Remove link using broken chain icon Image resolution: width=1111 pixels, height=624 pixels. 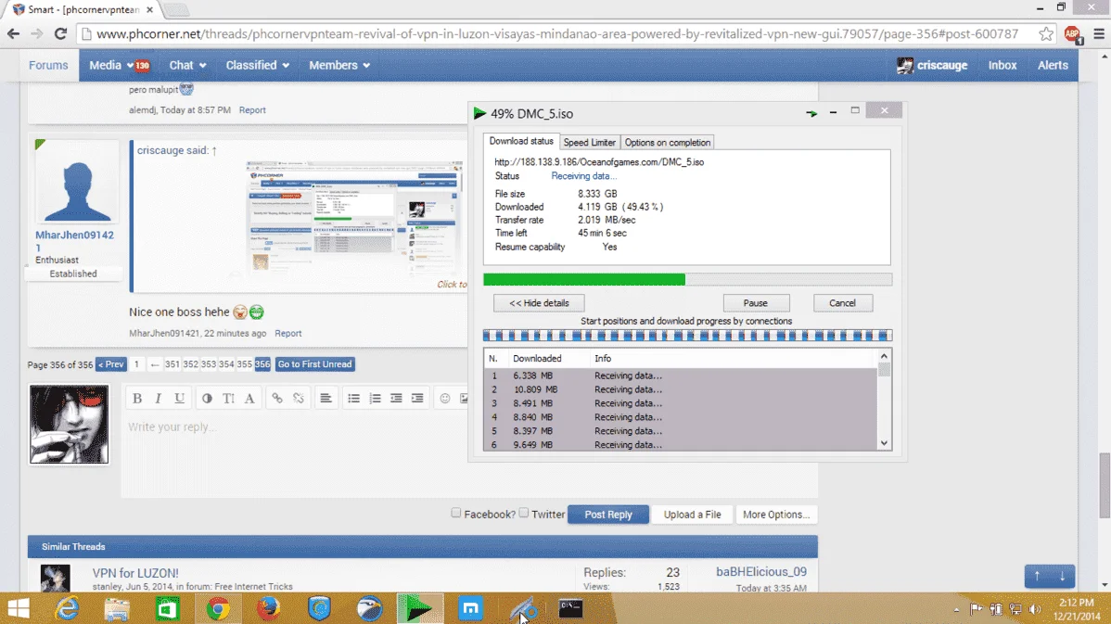click(299, 399)
